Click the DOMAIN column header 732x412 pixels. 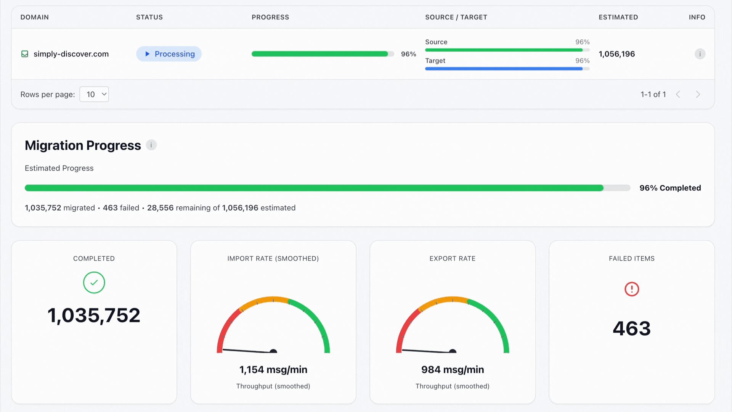tap(34, 17)
